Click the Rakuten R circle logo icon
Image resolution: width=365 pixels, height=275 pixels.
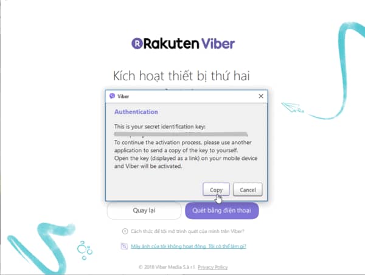137,44
